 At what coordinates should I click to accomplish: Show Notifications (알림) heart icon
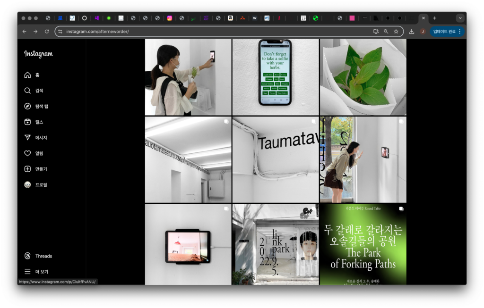pos(27,153)
